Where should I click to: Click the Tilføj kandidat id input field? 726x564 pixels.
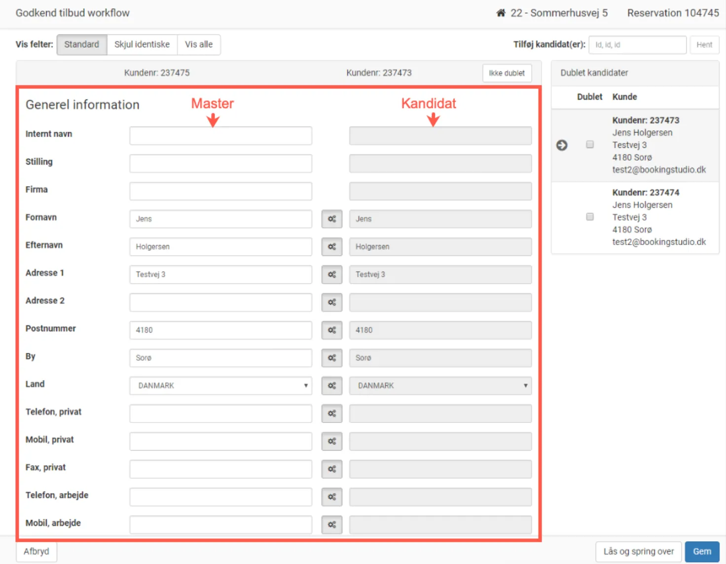[637, 45]
